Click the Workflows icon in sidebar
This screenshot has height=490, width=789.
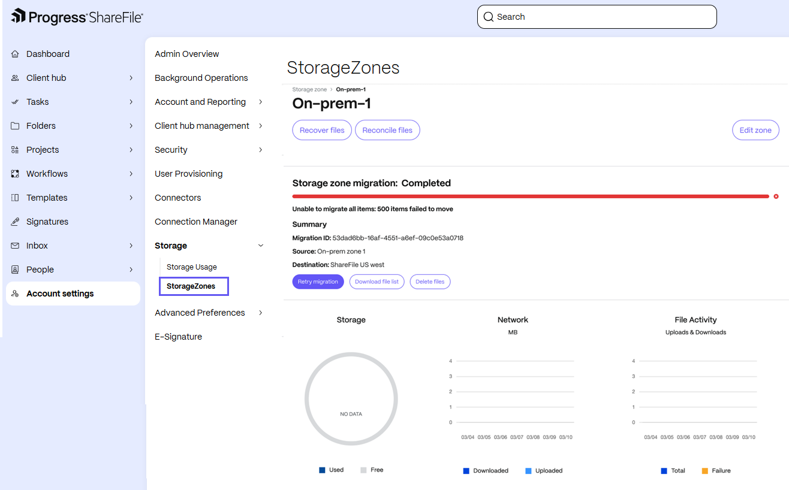point(15,174)
